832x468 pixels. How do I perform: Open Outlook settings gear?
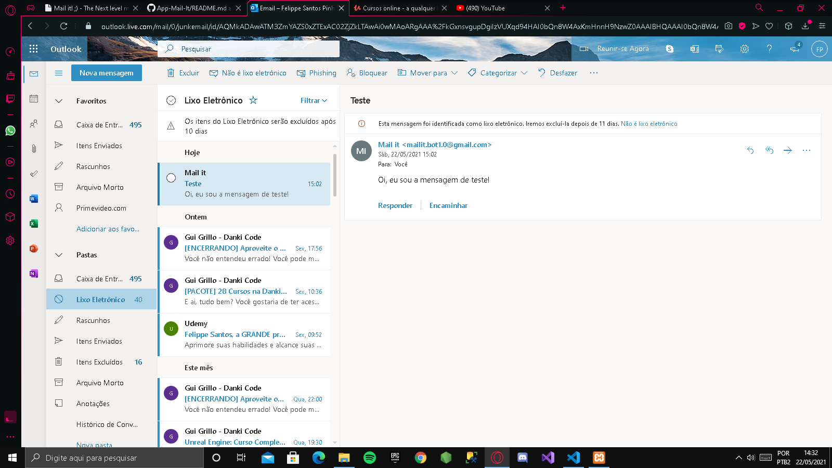745,49
